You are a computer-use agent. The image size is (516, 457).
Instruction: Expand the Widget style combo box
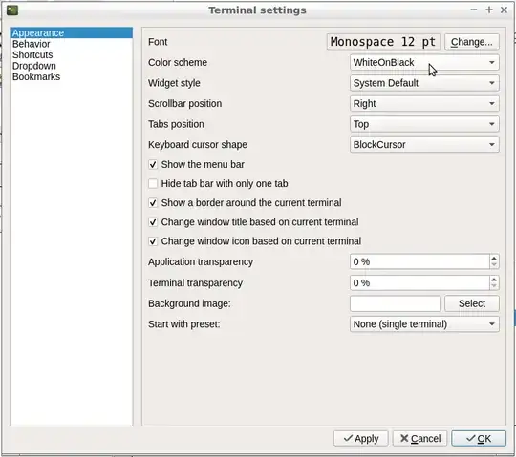click(424, 83)
